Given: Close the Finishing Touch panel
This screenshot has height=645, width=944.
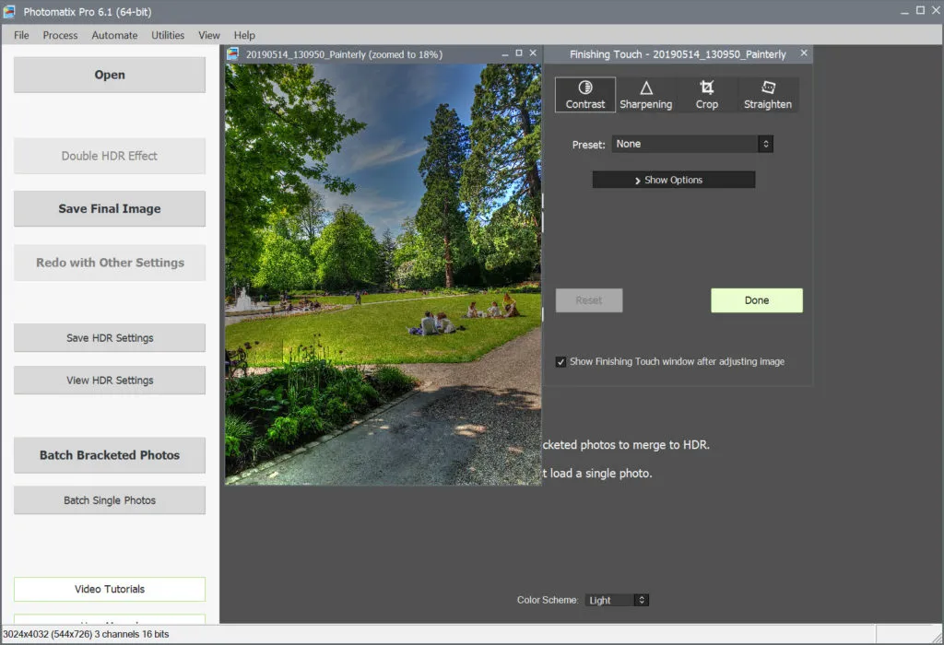Looking at the screenshot, I should [x=804, y=53].
